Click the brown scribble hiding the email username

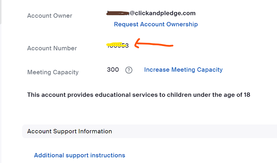(x=118, y=13)
